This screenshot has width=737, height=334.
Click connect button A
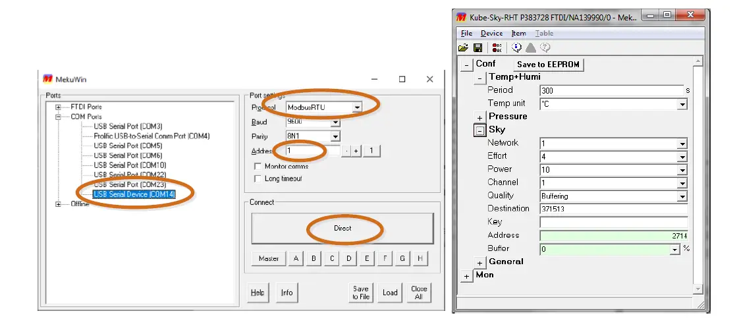pyautogui.click(x=296, y=258)
